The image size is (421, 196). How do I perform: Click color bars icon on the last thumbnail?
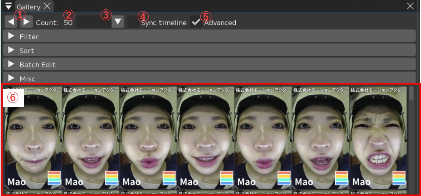coord(399,178)
